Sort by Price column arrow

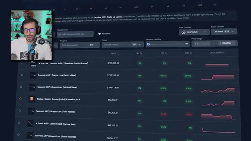(118, 54)
